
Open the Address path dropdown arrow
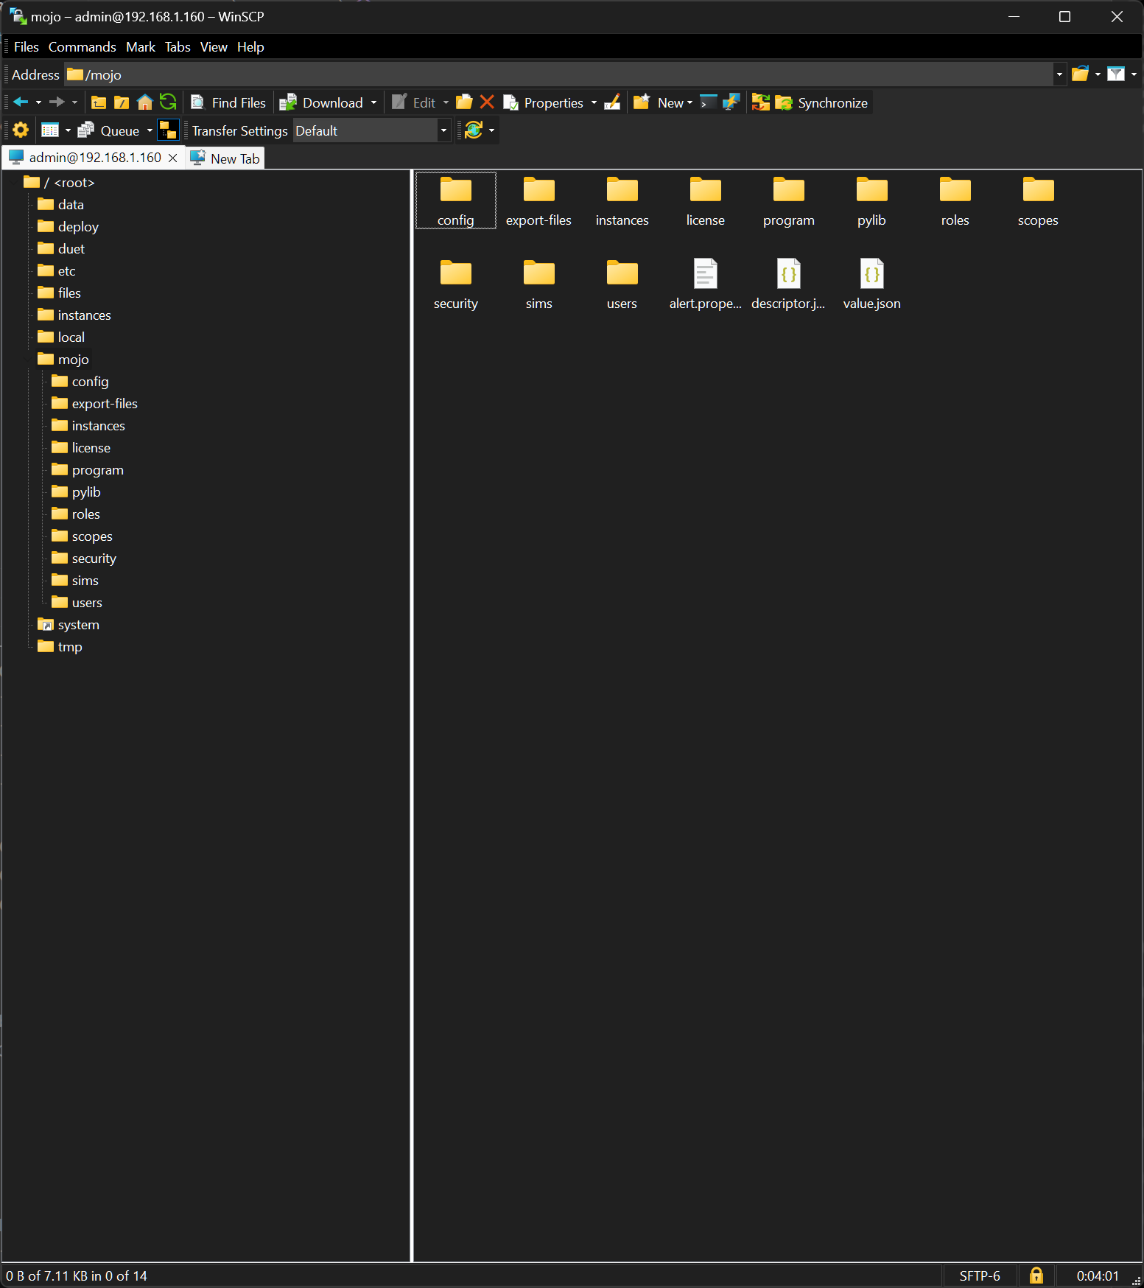point(1059,74)
